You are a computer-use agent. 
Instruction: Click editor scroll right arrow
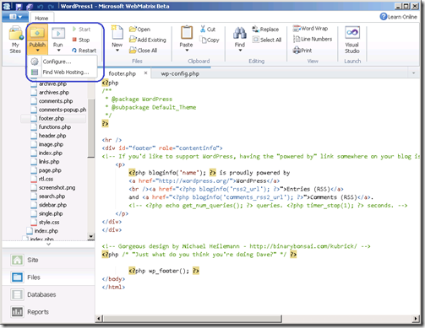(416, 319)
